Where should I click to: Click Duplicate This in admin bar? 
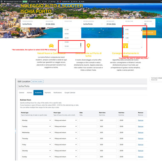point(66,2)
